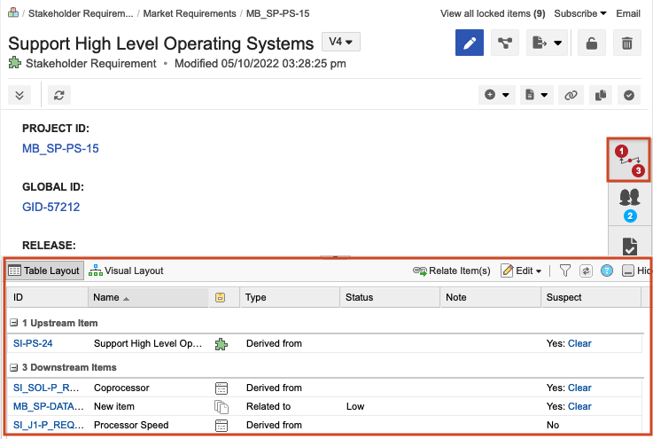The height and width of the screenshot is (439, 653).
Task: Sort by the Name column header
Action: [106, 298]
